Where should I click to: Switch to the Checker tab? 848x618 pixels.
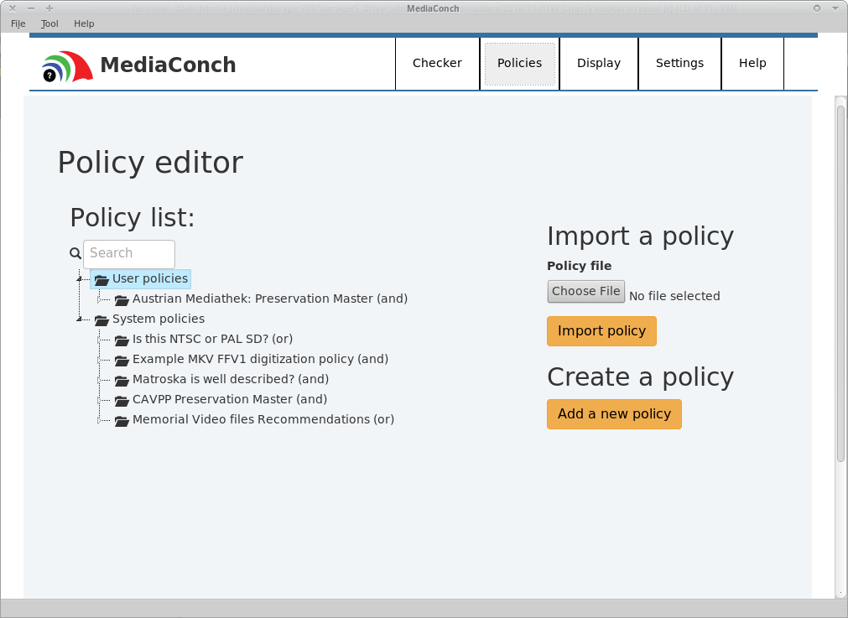[x=437, y=63]
